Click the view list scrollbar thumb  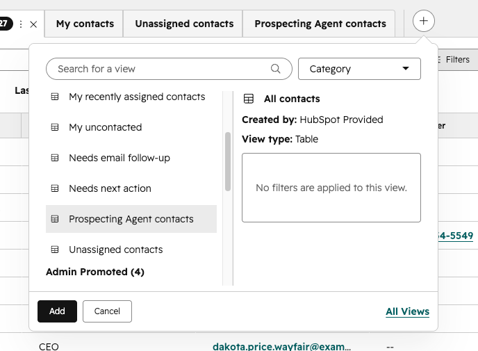(x=228, y=162)
